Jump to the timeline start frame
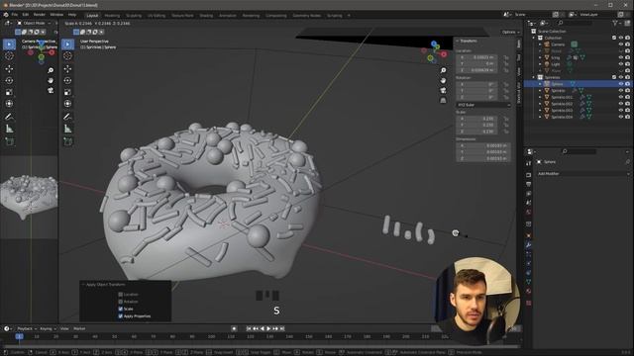634x356 pixels. point(249,328)
